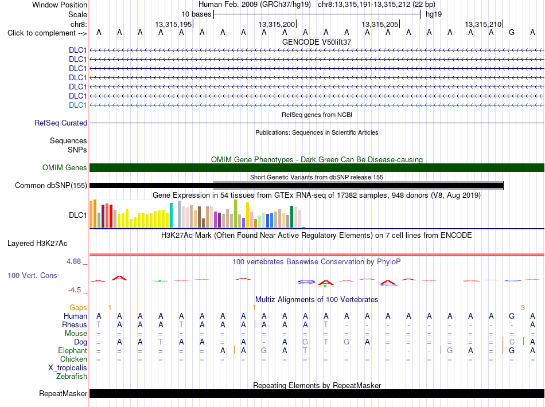This screenshot has width=545, height=407.
Task: Open the H3K27Ac Mark ENCODE track title
Action: pyautogui.click(x=317, y=236)
